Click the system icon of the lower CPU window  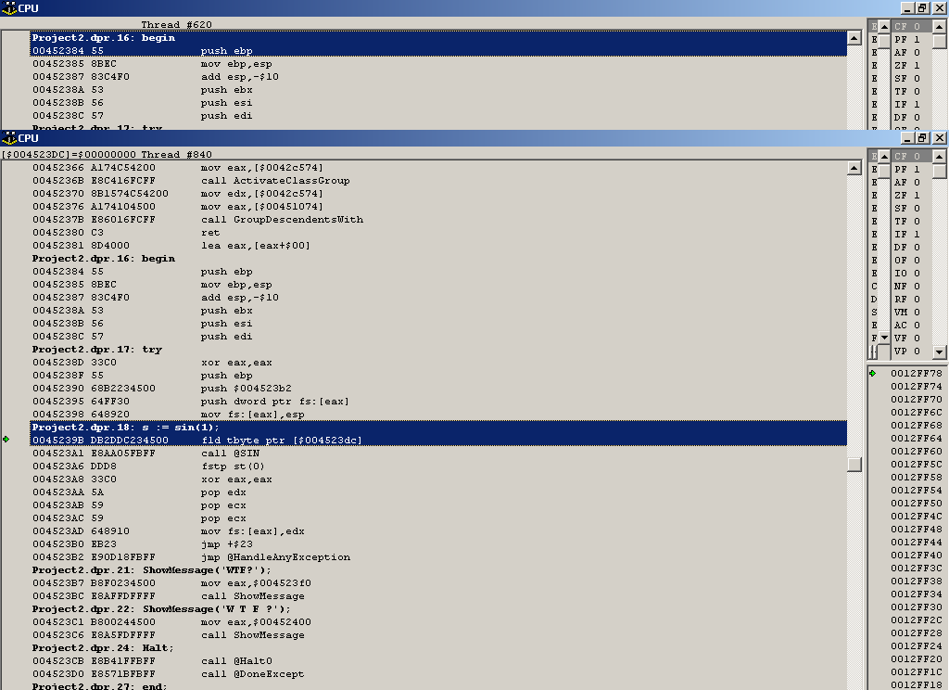pos(8,137)
